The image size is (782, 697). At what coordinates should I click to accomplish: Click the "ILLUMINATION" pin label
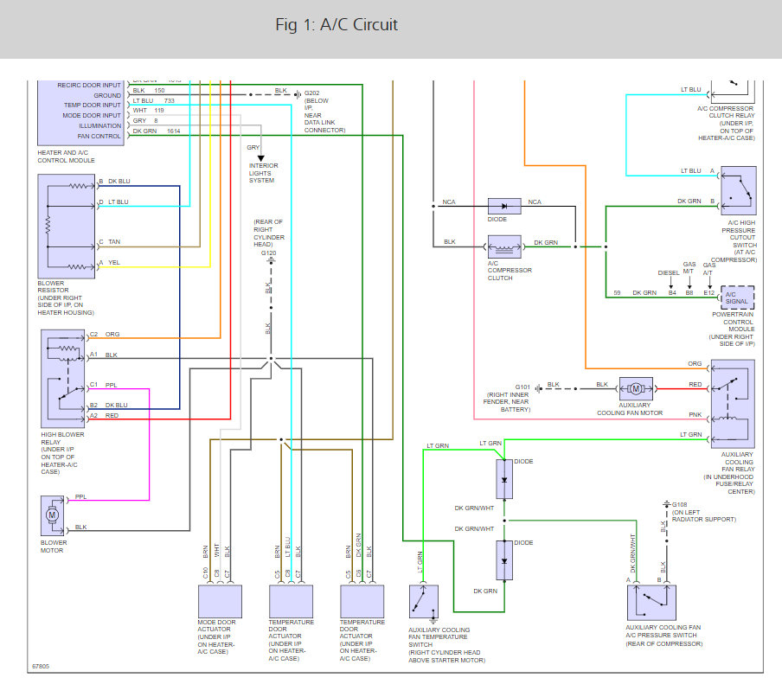coord(99,126)
